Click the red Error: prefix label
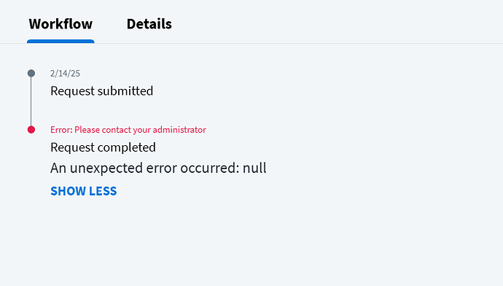Viewport: 503px width, 286px height. click(61, 130)
